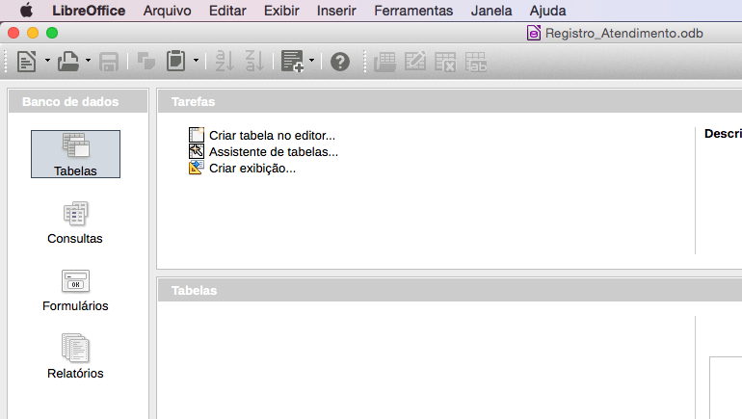
Task: Open the LibreOffice application menu
Action: coord(89,11)
